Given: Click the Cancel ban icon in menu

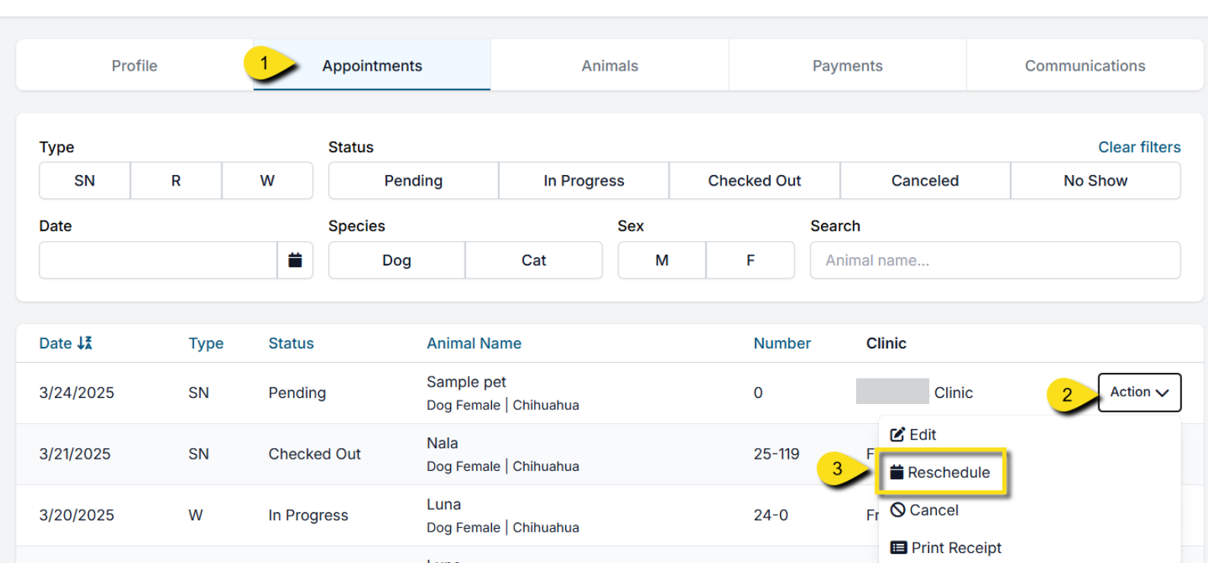Looking at the screenshot, I should point(898,510).
